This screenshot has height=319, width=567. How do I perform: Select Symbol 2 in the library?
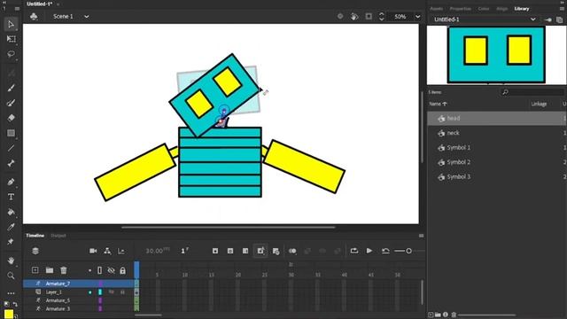coord(496,162)
